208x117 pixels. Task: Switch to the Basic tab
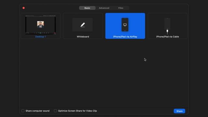click(87, 8)
